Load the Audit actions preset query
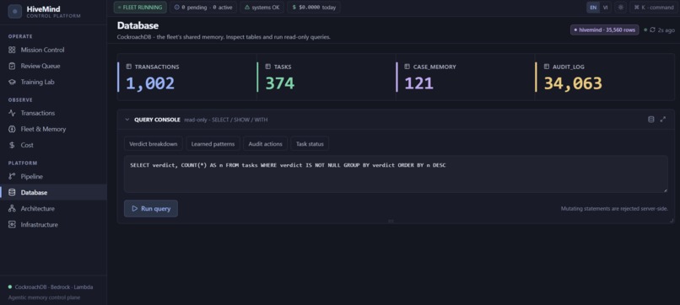This screenshot has width=680, height=305. 266,144
